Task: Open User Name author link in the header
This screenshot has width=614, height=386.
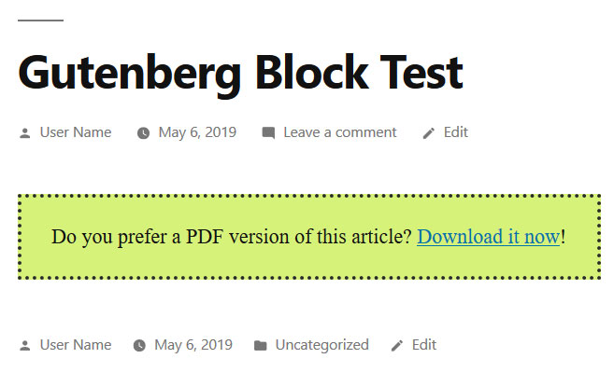Action: click(x=75, y=132)
